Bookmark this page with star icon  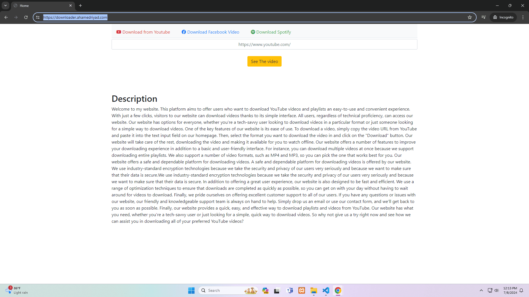470,17
